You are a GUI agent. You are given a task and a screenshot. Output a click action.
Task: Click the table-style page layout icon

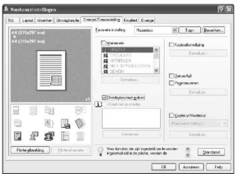click(33, 111)
